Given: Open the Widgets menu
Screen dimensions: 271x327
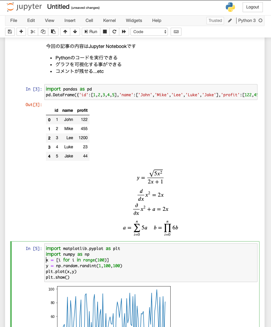Looking at the screenshot, I should (x=134, y=21).
